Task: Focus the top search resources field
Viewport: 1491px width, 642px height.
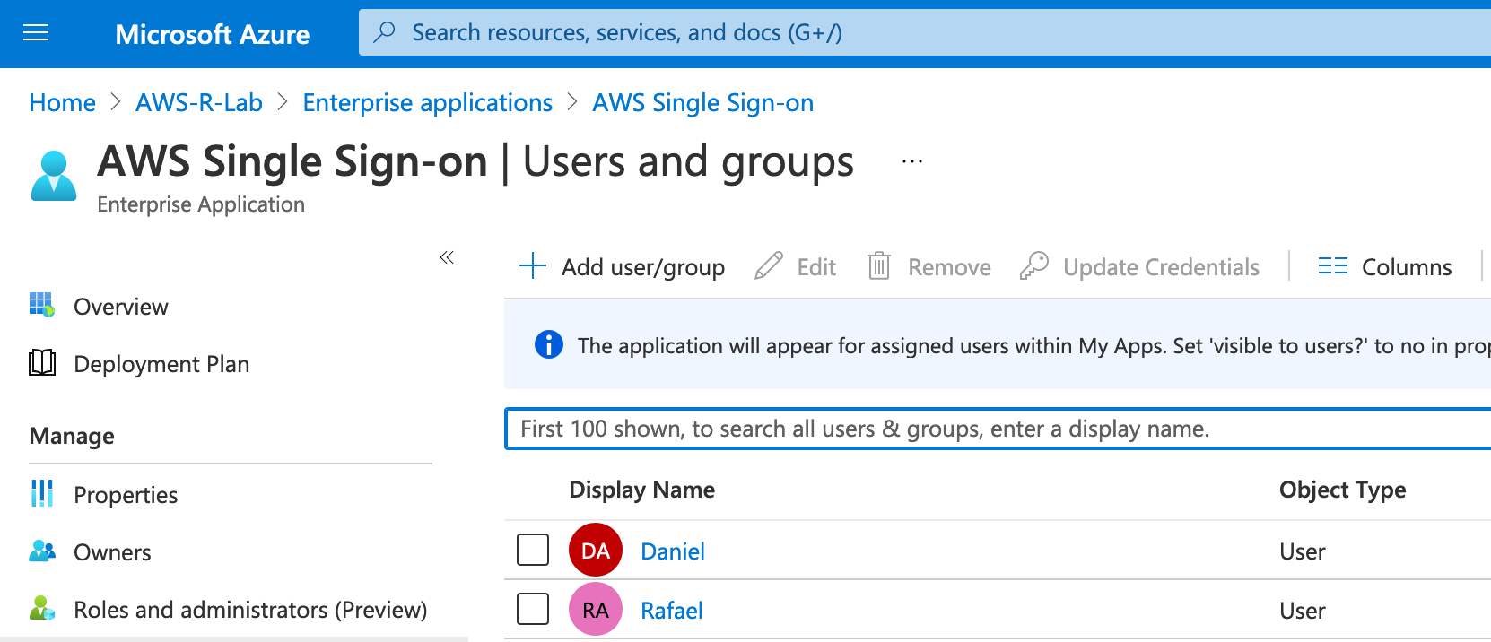Action: tap(925, 32)
